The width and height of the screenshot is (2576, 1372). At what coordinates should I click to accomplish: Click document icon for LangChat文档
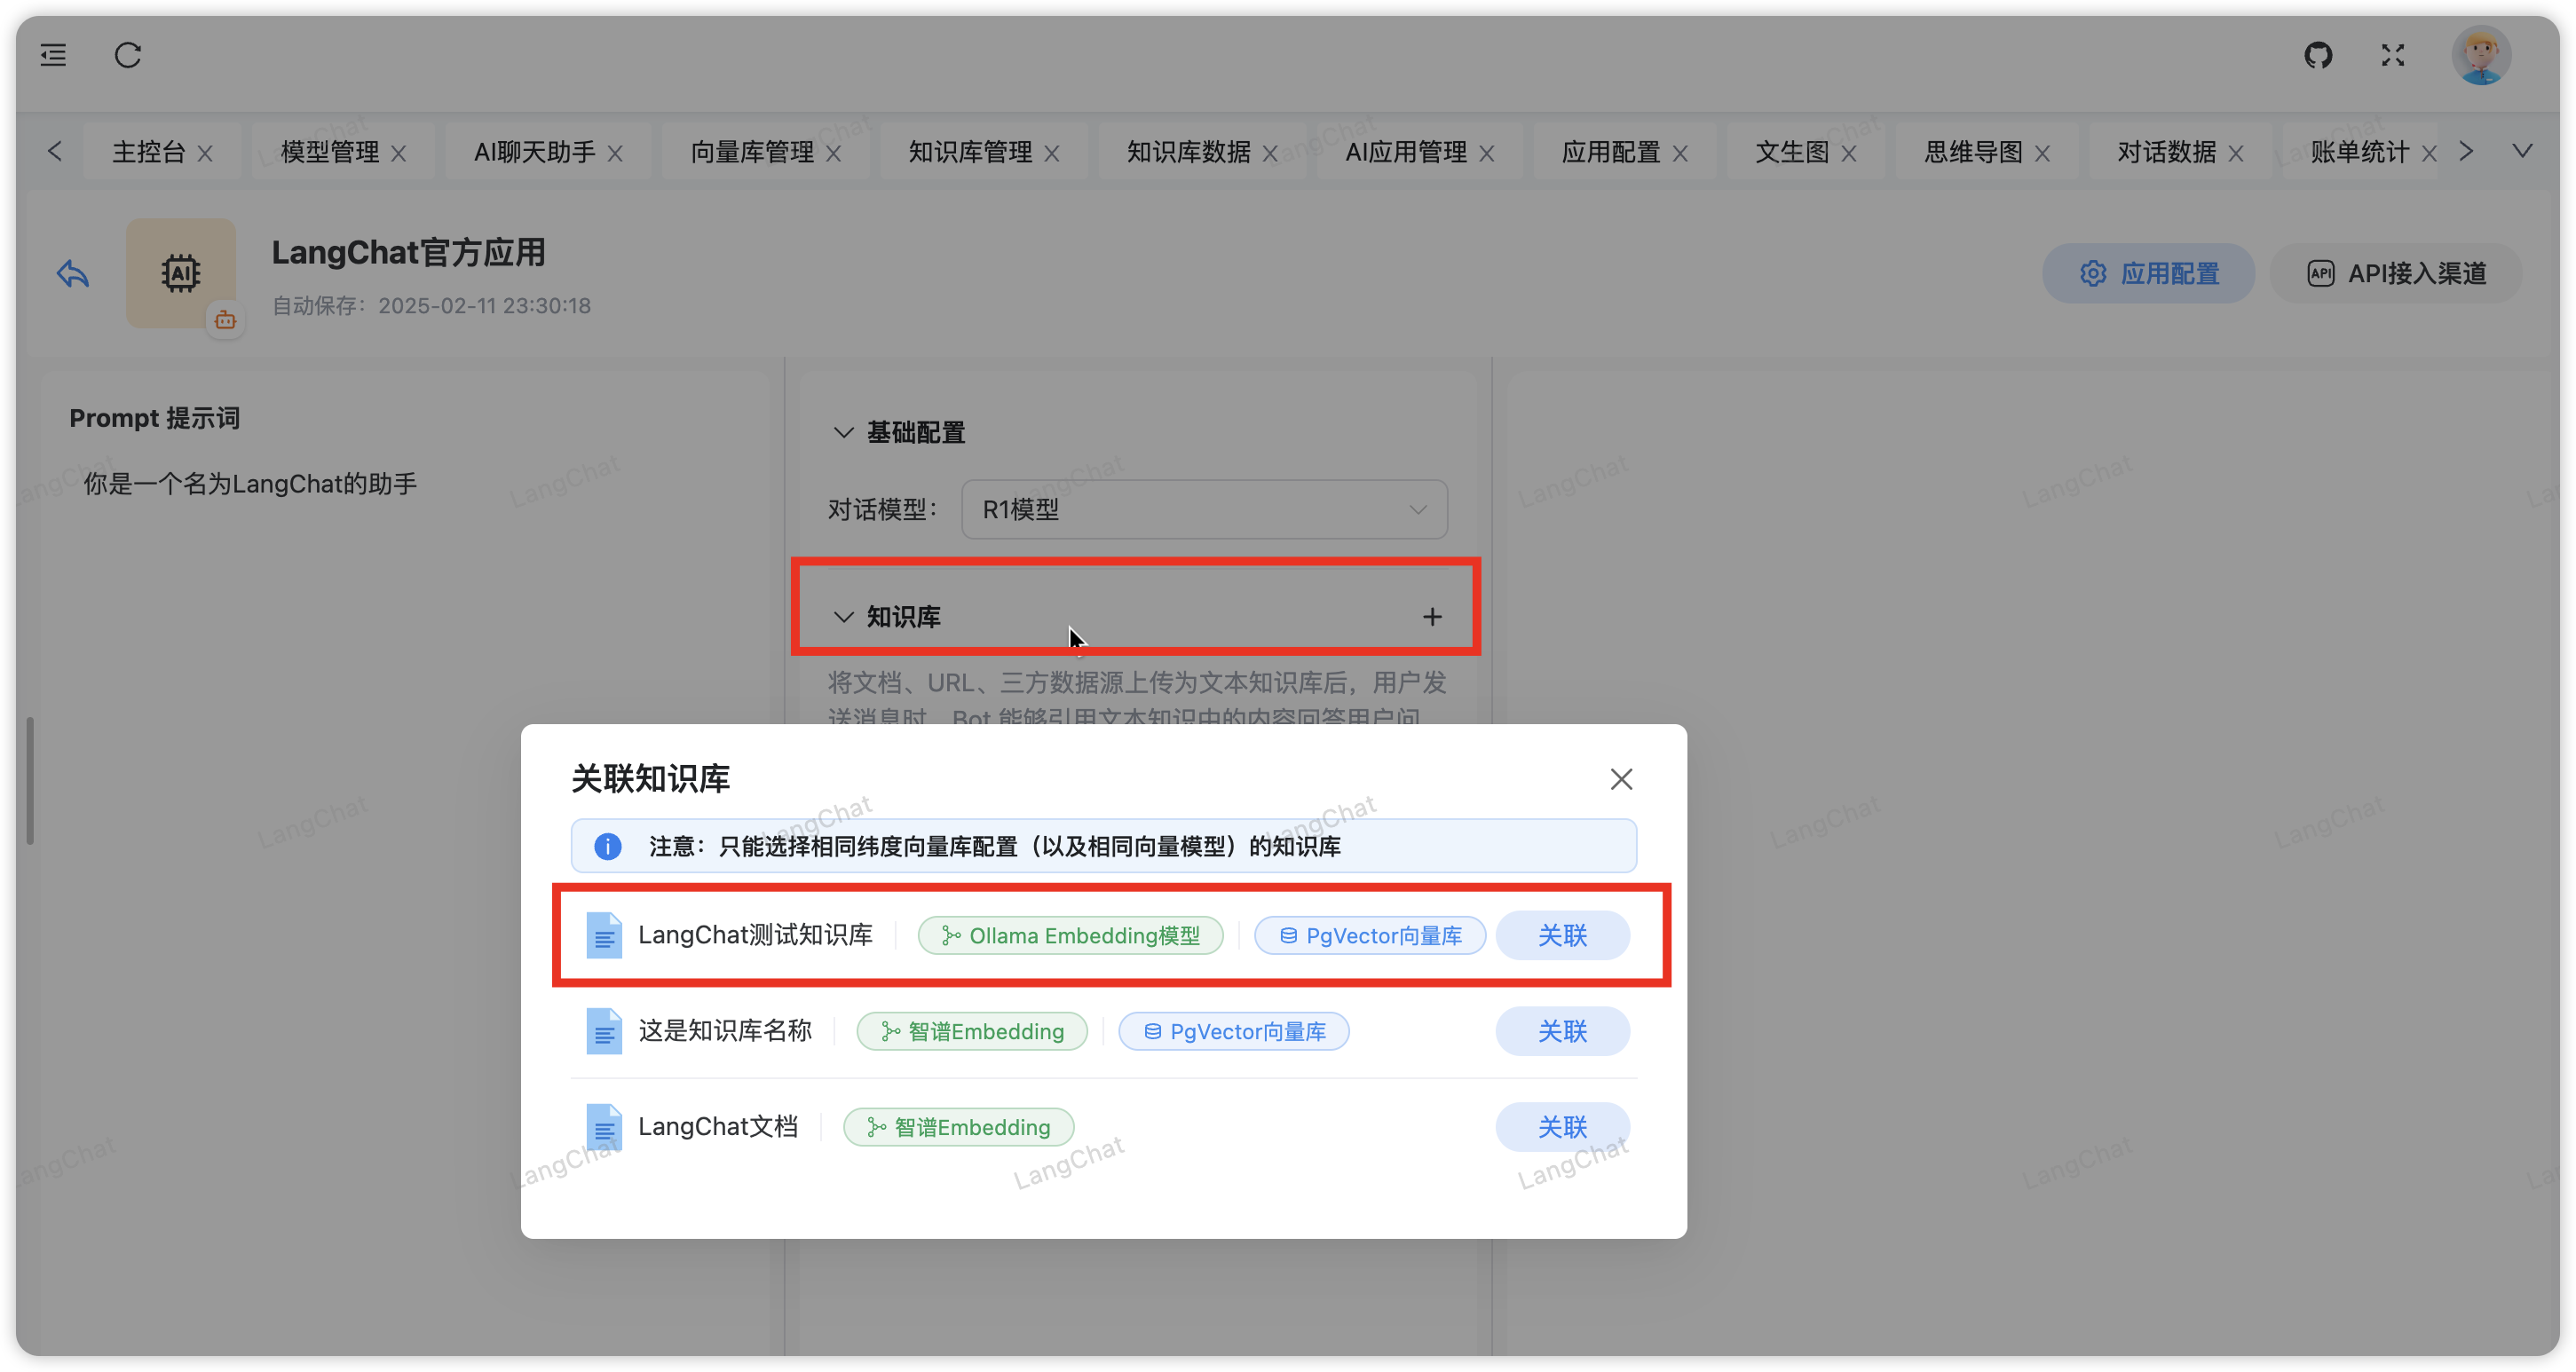click(604, 1127)
